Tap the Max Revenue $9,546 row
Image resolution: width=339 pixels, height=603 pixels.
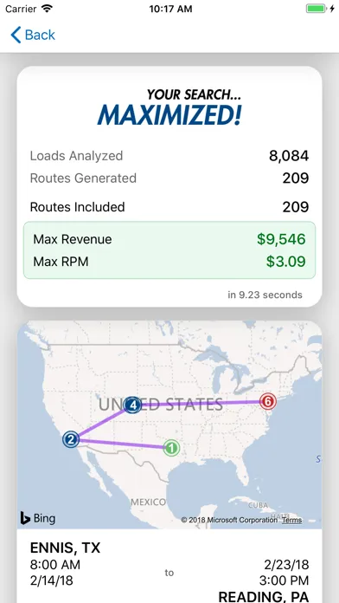click(x=169, y=239)
